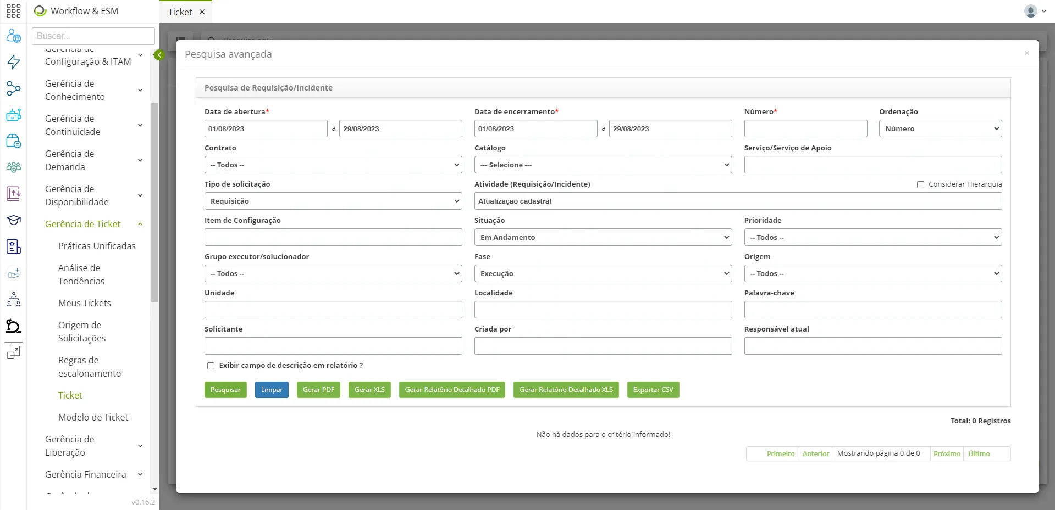Open the apps grid icon
1055x510 pixels.
pyautogui.click(x=14, y=11)
